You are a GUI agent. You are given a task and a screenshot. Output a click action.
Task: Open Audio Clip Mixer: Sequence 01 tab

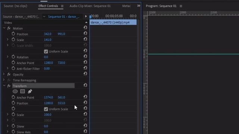tap(90, 6)
